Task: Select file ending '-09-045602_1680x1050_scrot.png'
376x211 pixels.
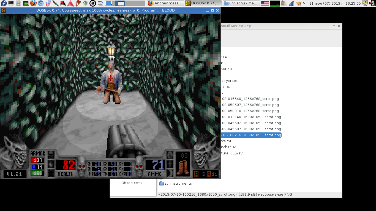Action: pyautogui.click(x=251, y=123)
